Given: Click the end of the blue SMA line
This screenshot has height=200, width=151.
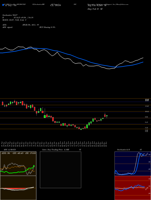Looking at the screenshot, I should tap(143, 62).
